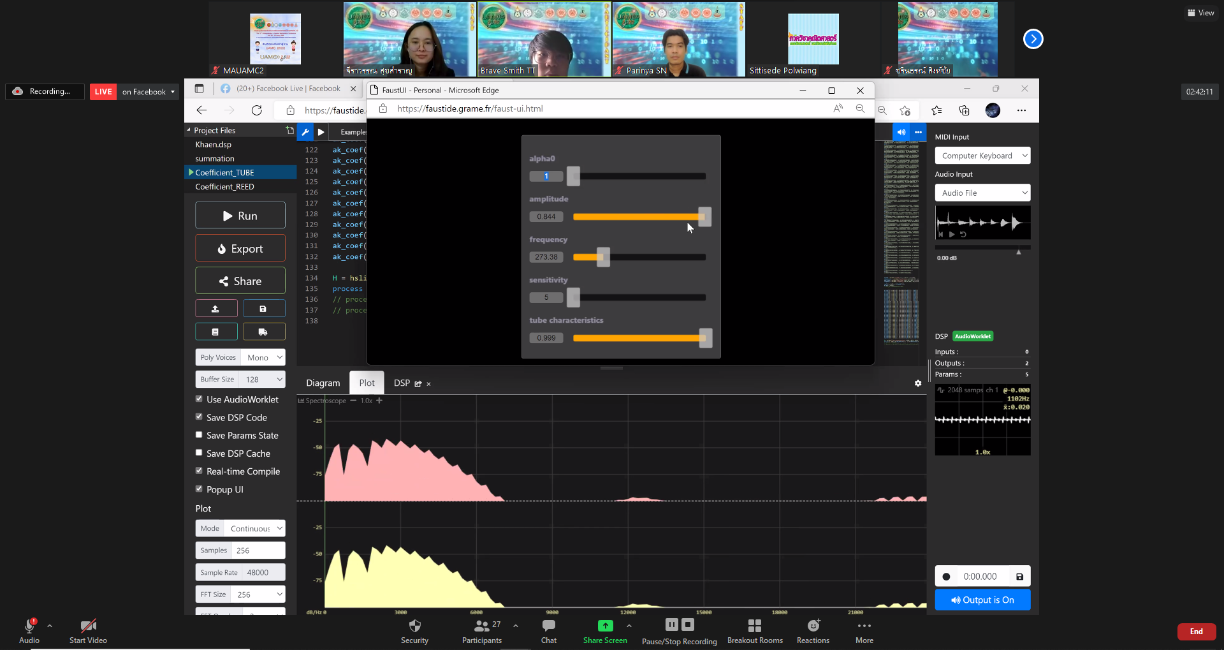Click Share Screen in Zoom toolbar
This screenshot has height=650, width=1224.
tap(605, 632)
